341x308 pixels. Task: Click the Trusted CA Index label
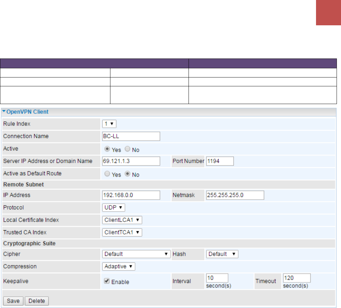(25, 232)
